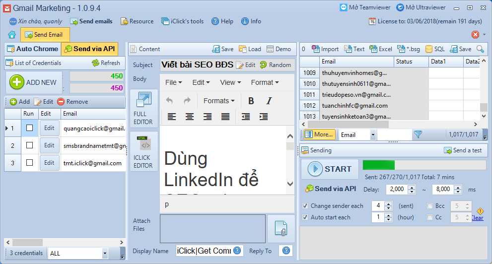Toggle Change sender each checkbox
This screenshot has height=264, width=492.
[305, 206]
